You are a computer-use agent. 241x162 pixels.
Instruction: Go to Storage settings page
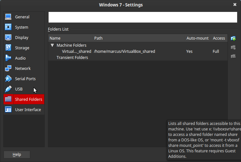click(x=22, y=48)
